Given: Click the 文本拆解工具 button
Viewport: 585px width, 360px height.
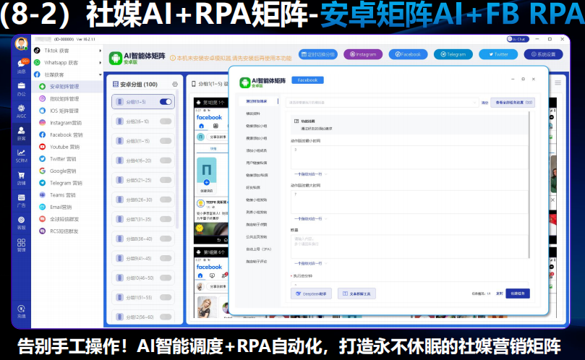Looking at the screenshot, I should [x=356, y=293].
